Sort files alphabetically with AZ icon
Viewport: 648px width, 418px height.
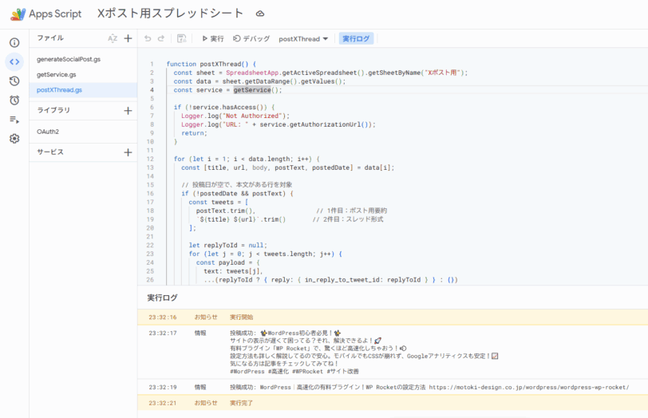(x=113, y=38)
